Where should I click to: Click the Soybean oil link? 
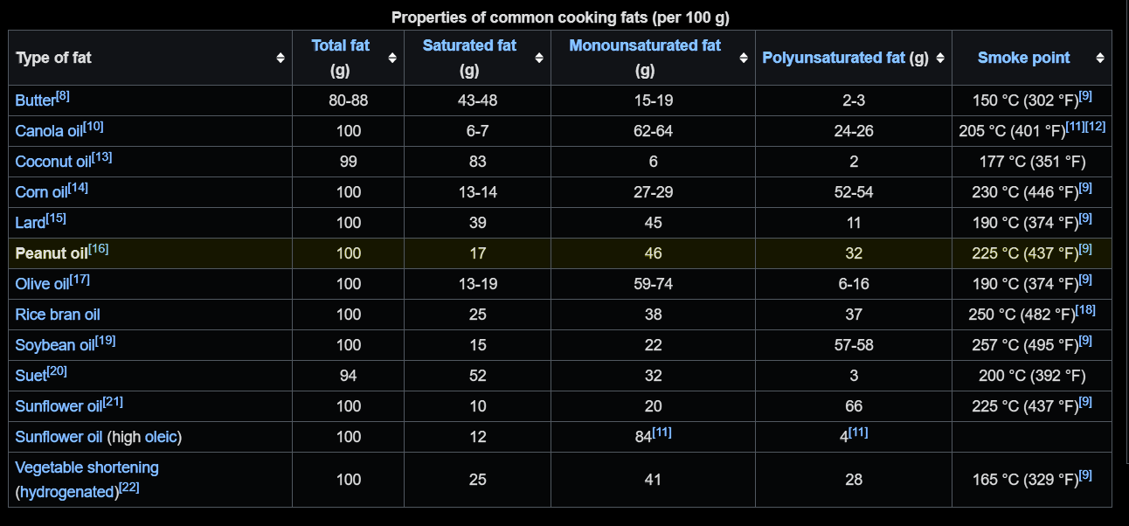tap(54, 345)
